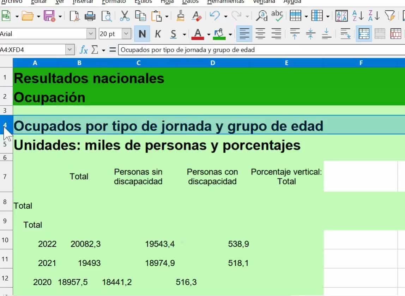The width and height of the screenshot is (405, 296).
Task: Open the background color palette dropdown
Action: pos(230,34)
